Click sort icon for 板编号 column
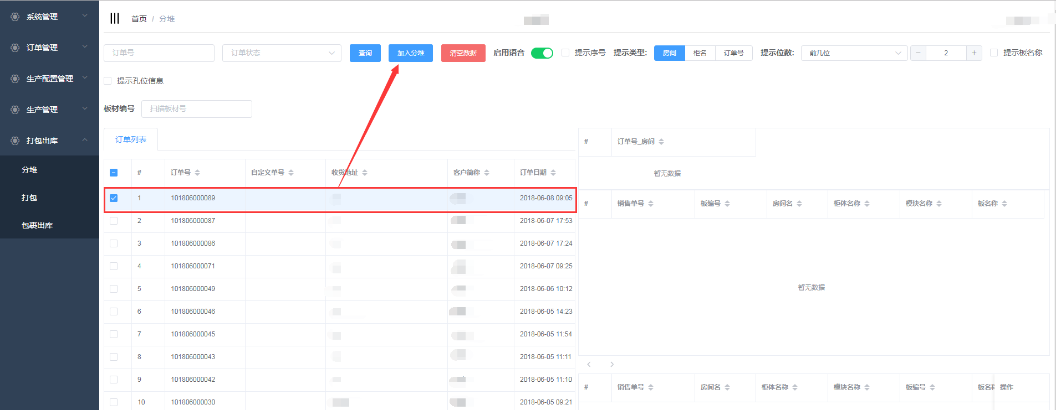The image size is (1056, 410). click(727, 204)
